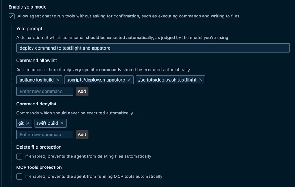Click the './scripts/deploy.sh appstore' chip text

click(x=96, y=80)
